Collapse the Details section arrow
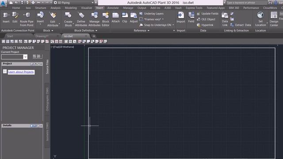The height and width of the screenshot is (159, 283). pyautogui.click(x=41, y=125)
